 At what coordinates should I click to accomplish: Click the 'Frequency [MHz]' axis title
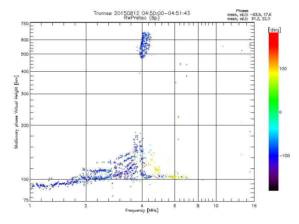(x=142, y=211)
